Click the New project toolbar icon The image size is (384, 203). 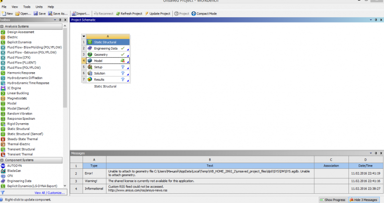click(x=7, y=14)
